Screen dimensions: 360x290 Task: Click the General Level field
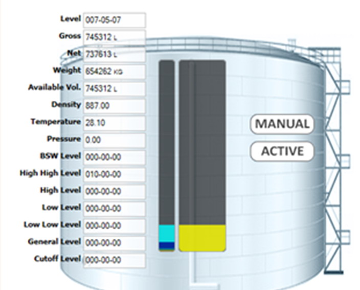114,242
